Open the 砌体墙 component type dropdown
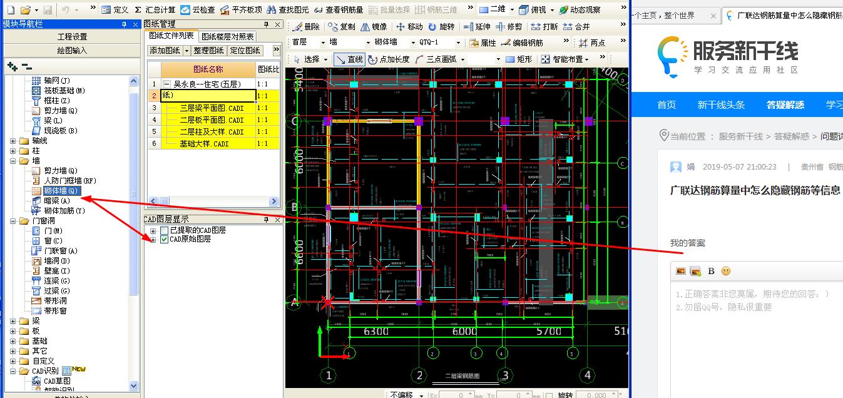The image size is (843, 398). click(412, 43)
